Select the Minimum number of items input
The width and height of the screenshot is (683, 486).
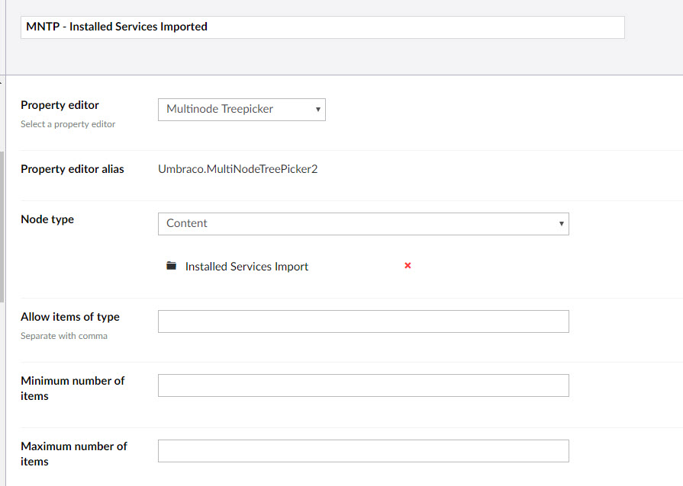coord(362,385)
